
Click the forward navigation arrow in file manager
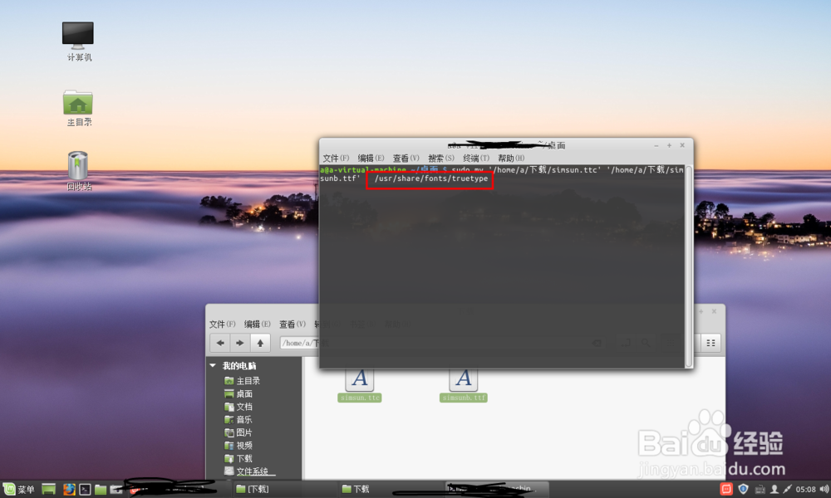239,343
